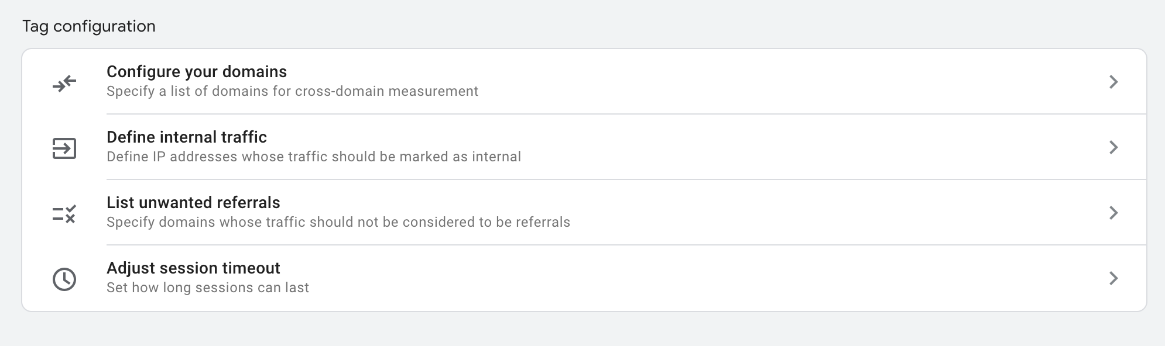Click the cross-domain arrows icon

[64, 83]
